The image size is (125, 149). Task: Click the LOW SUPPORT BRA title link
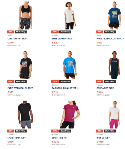[17, 39]
